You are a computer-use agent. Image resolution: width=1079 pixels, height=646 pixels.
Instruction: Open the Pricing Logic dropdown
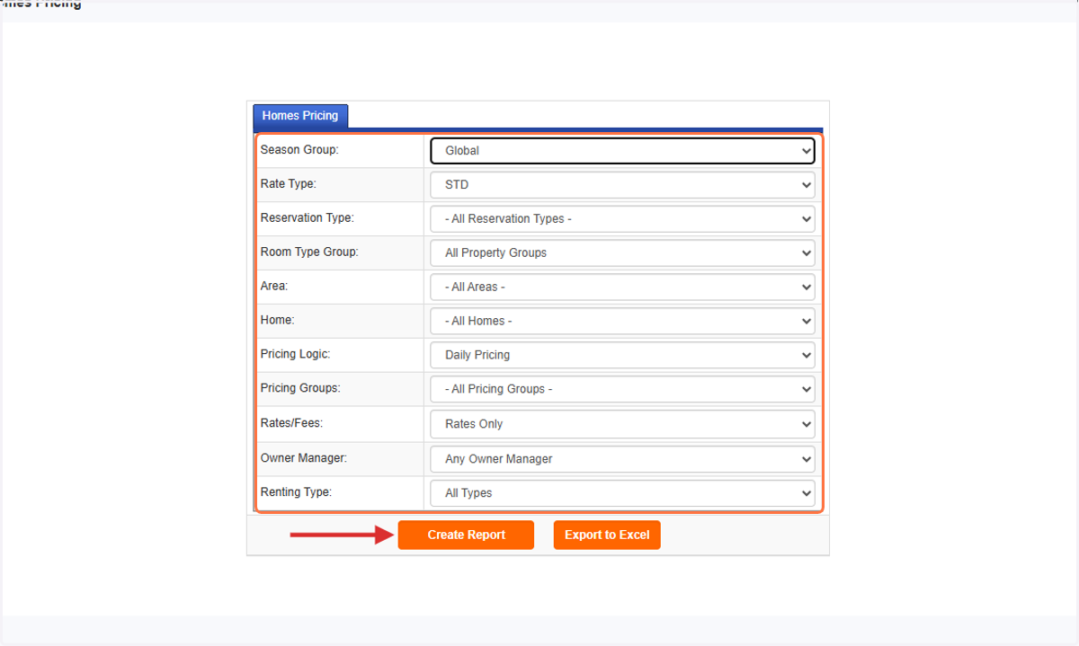coord(623,356)
